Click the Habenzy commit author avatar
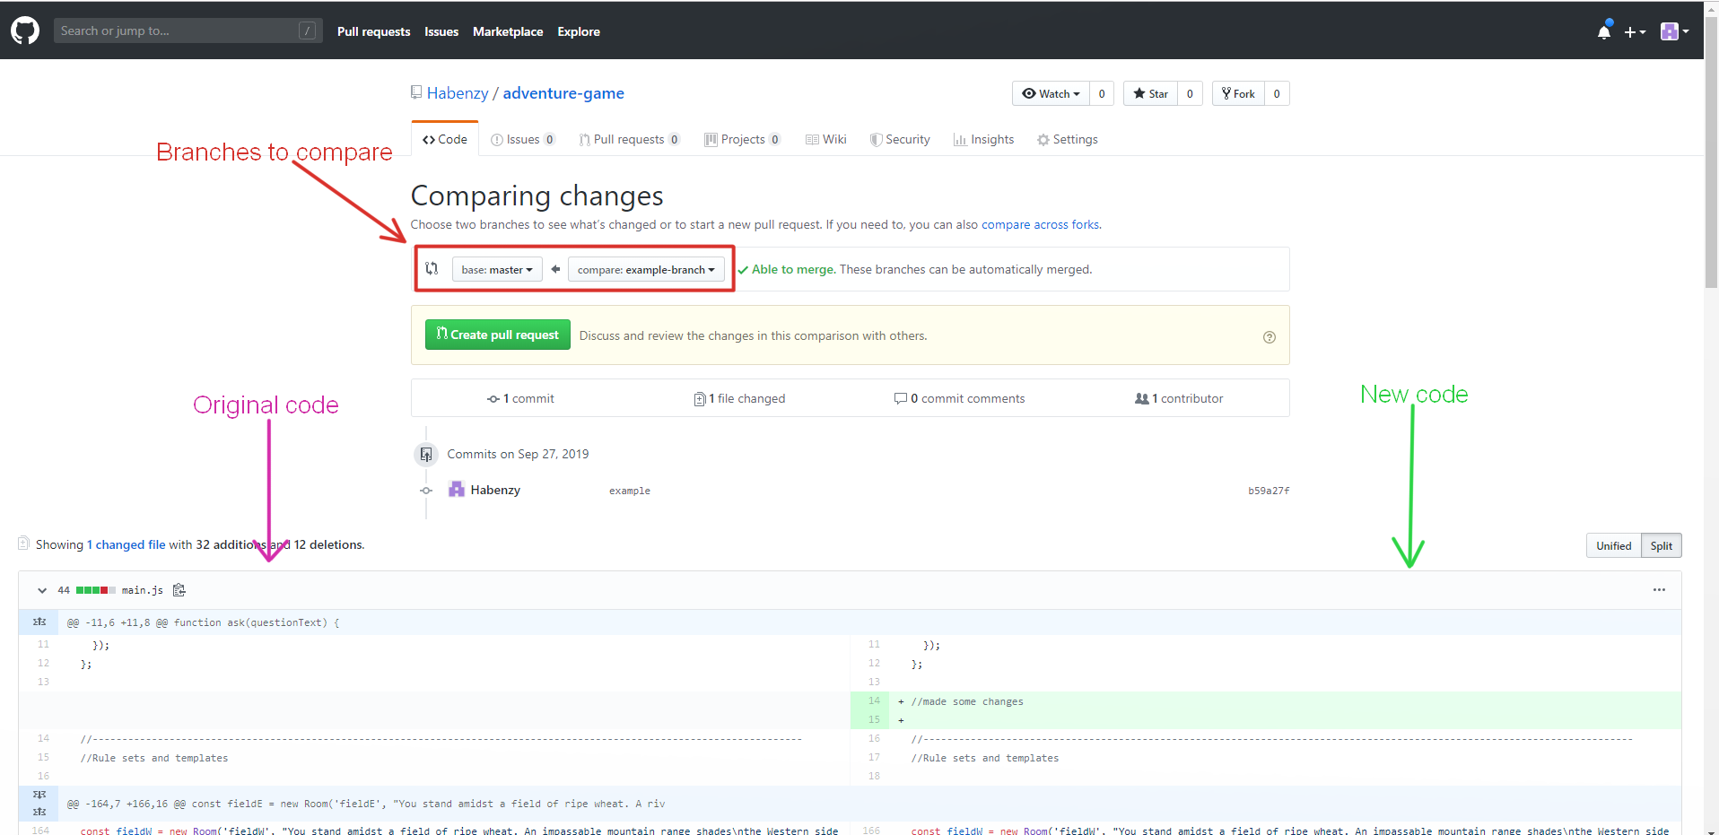Image resolution: width=1719 pixels, height=835 pixels. click(x=457, y=489)
